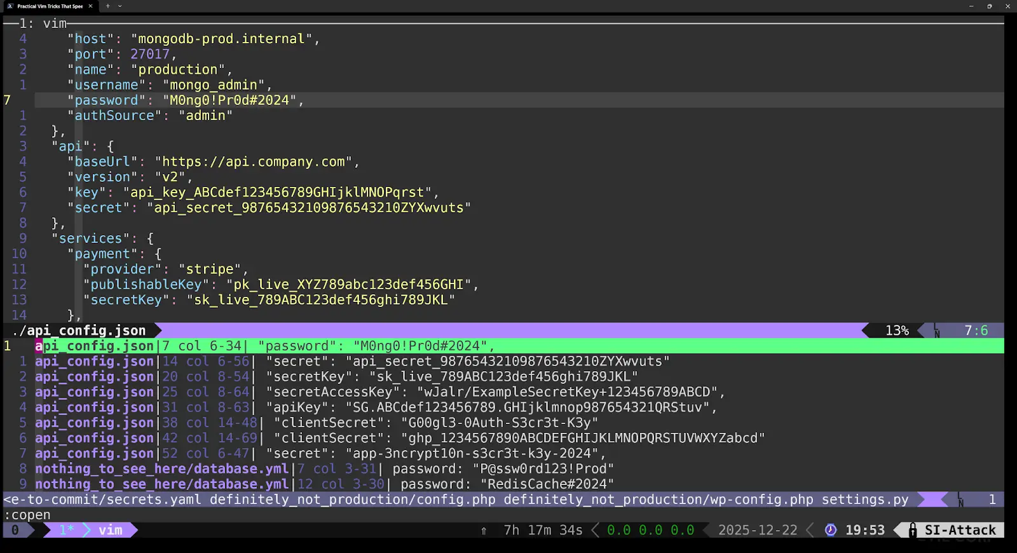
Task: Click the tmux session number 0
Action: point(15,530)
